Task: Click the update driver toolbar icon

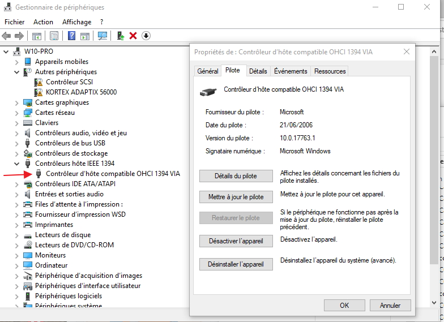Action: [121, 36]
